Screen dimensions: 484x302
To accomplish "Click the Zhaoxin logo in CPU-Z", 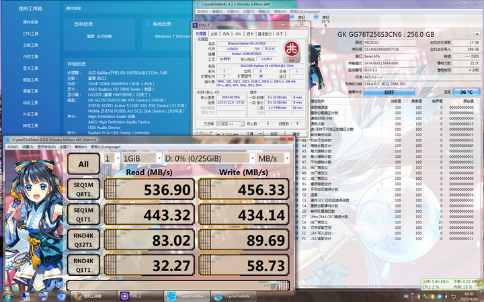I will pyautogui.click(x=291, y=51).
